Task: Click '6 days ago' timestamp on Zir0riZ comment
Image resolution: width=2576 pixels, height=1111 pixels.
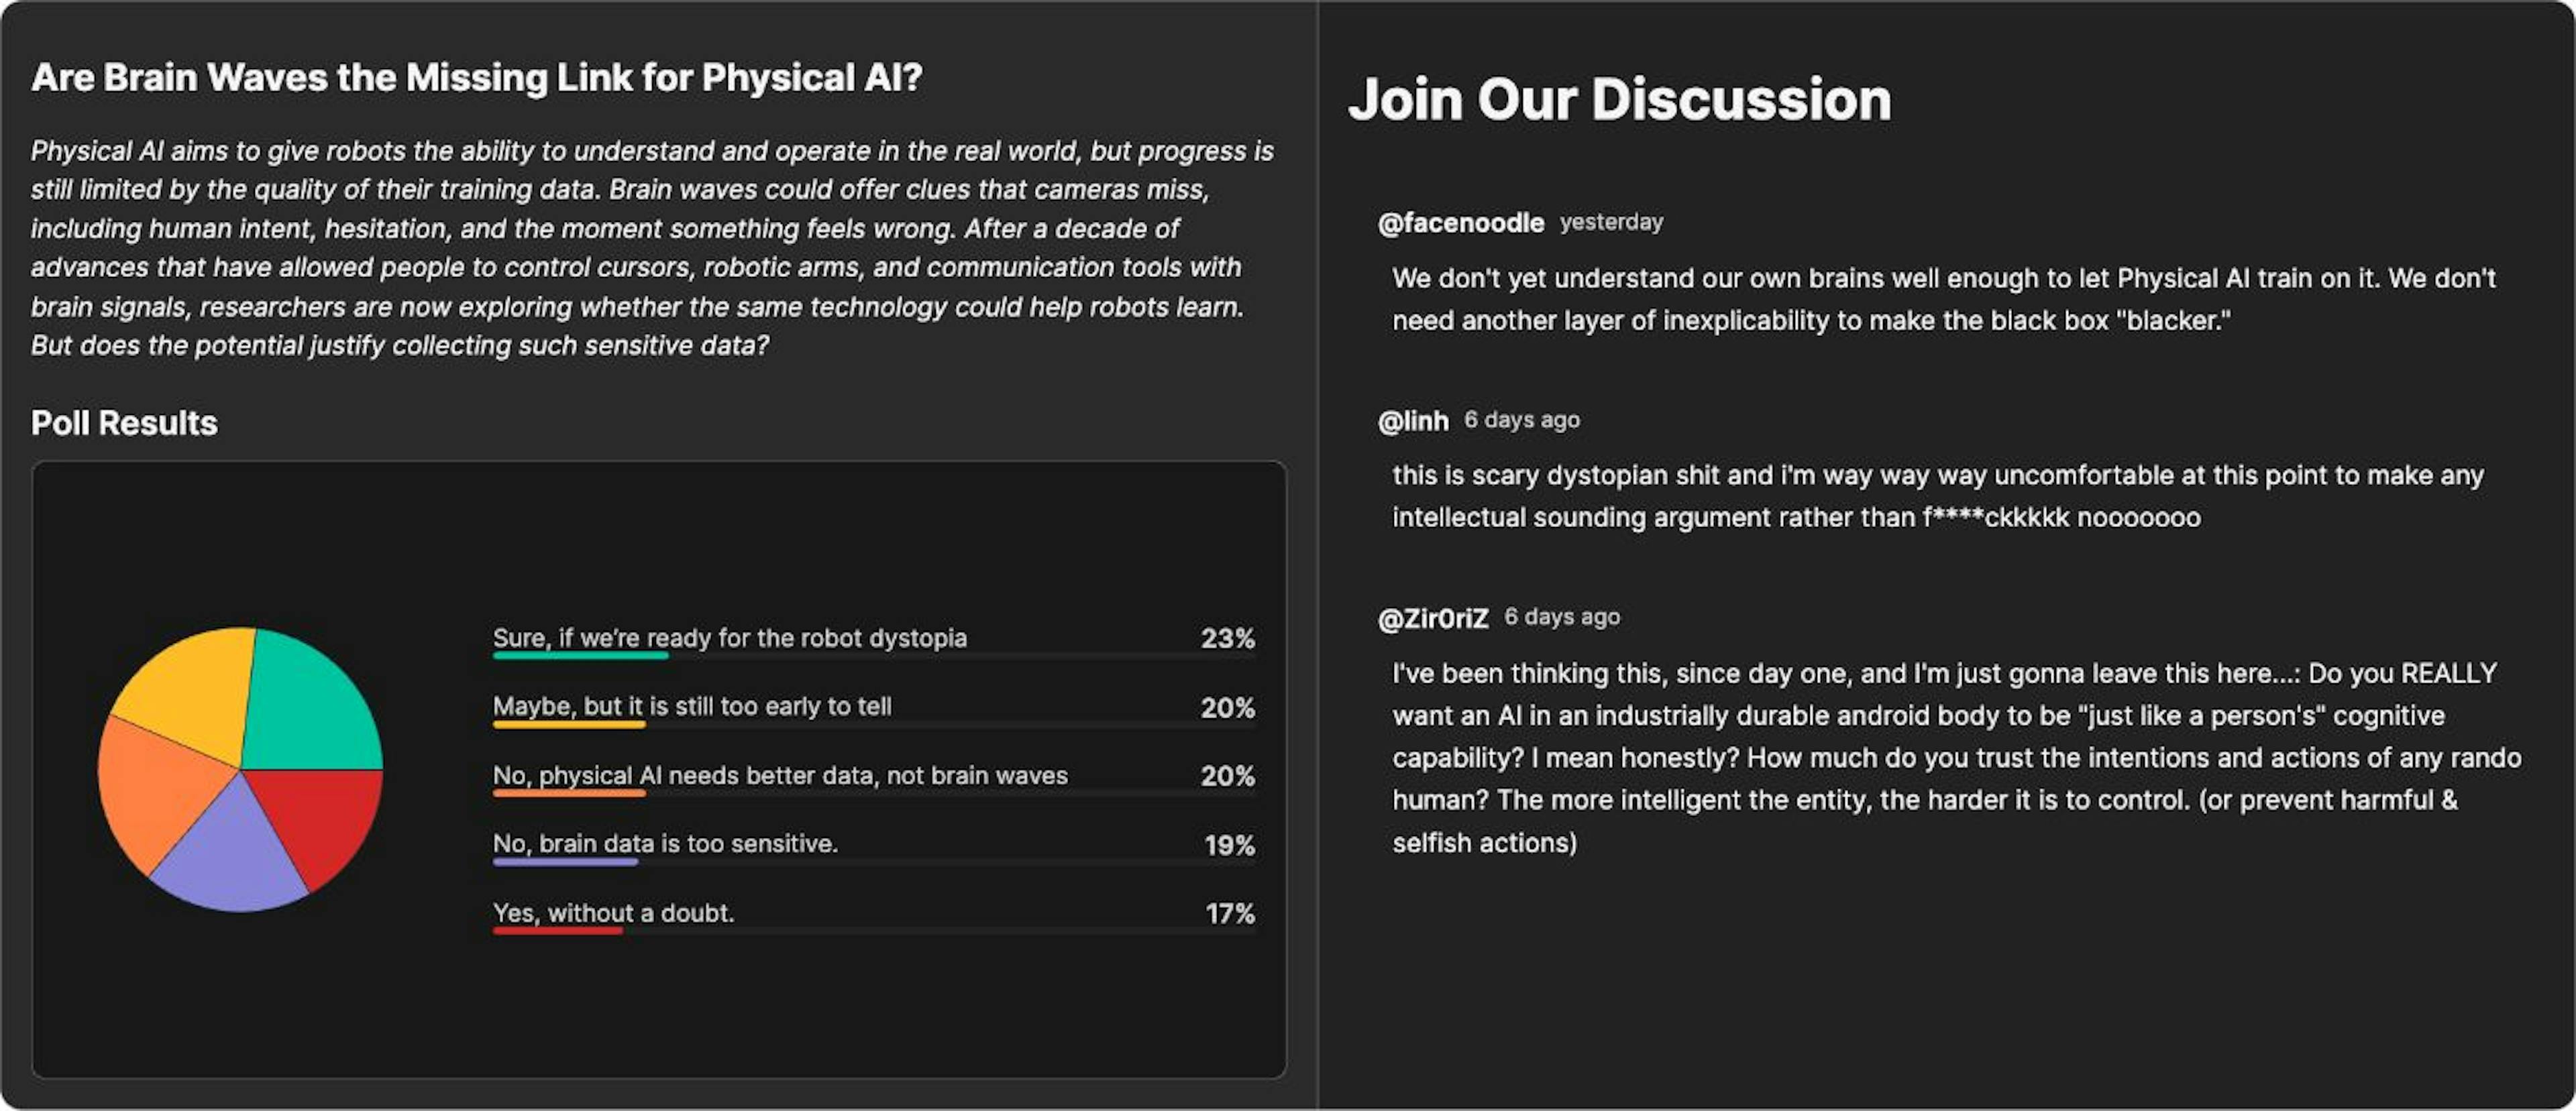Action: [1562, 618]
